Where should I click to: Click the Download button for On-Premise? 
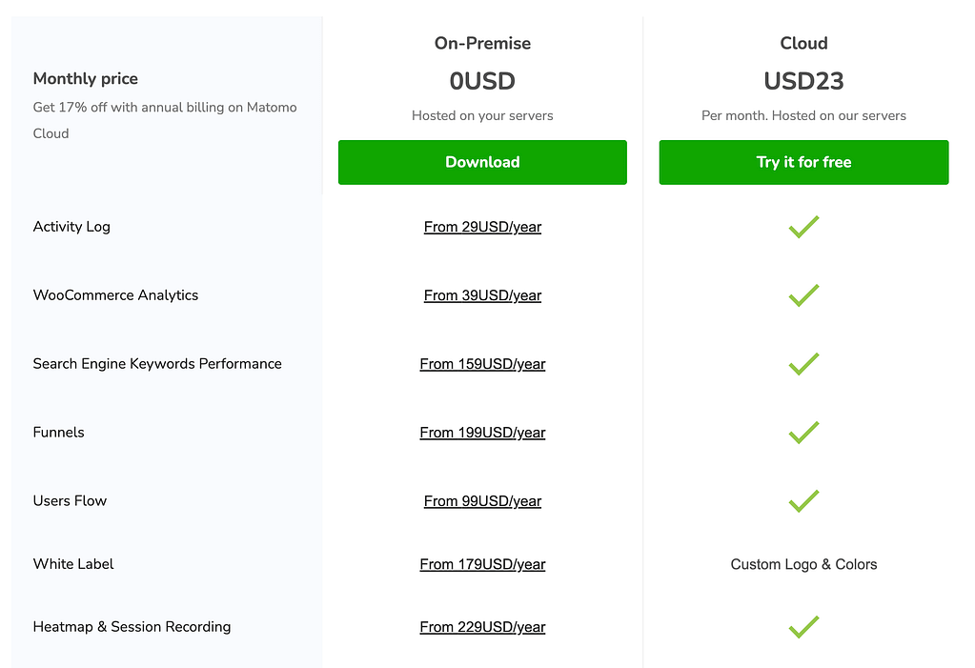(x=481, y=162)
